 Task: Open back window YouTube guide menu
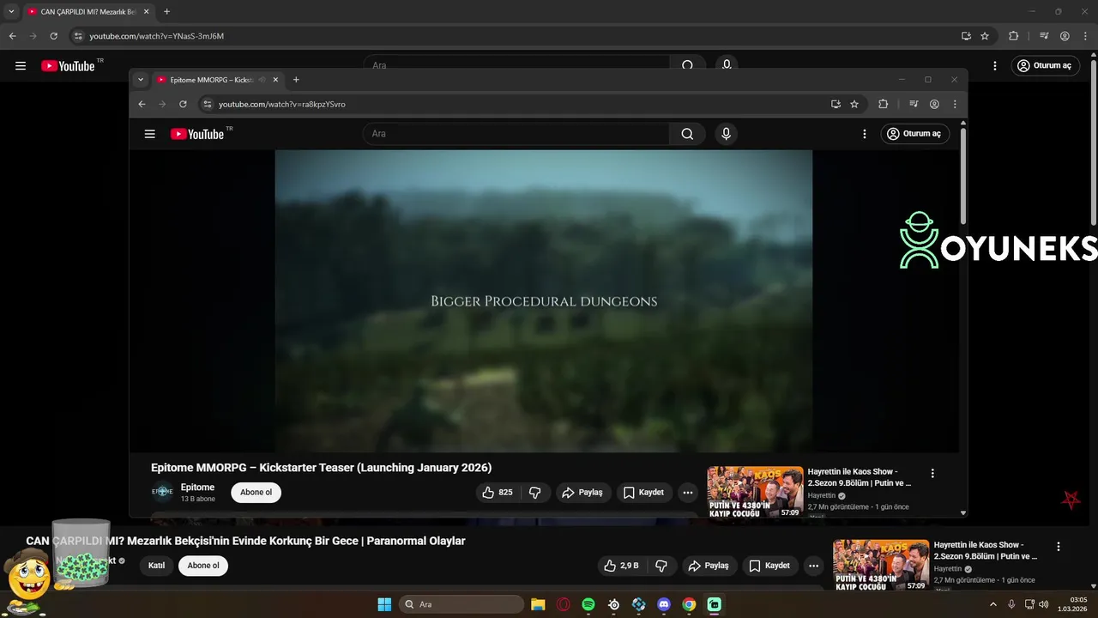(x=21, y=66)
